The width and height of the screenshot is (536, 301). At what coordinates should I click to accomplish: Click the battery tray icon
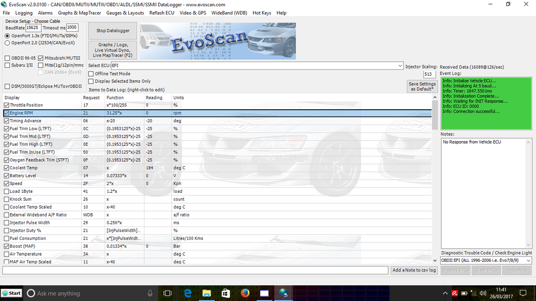point(464,293)
